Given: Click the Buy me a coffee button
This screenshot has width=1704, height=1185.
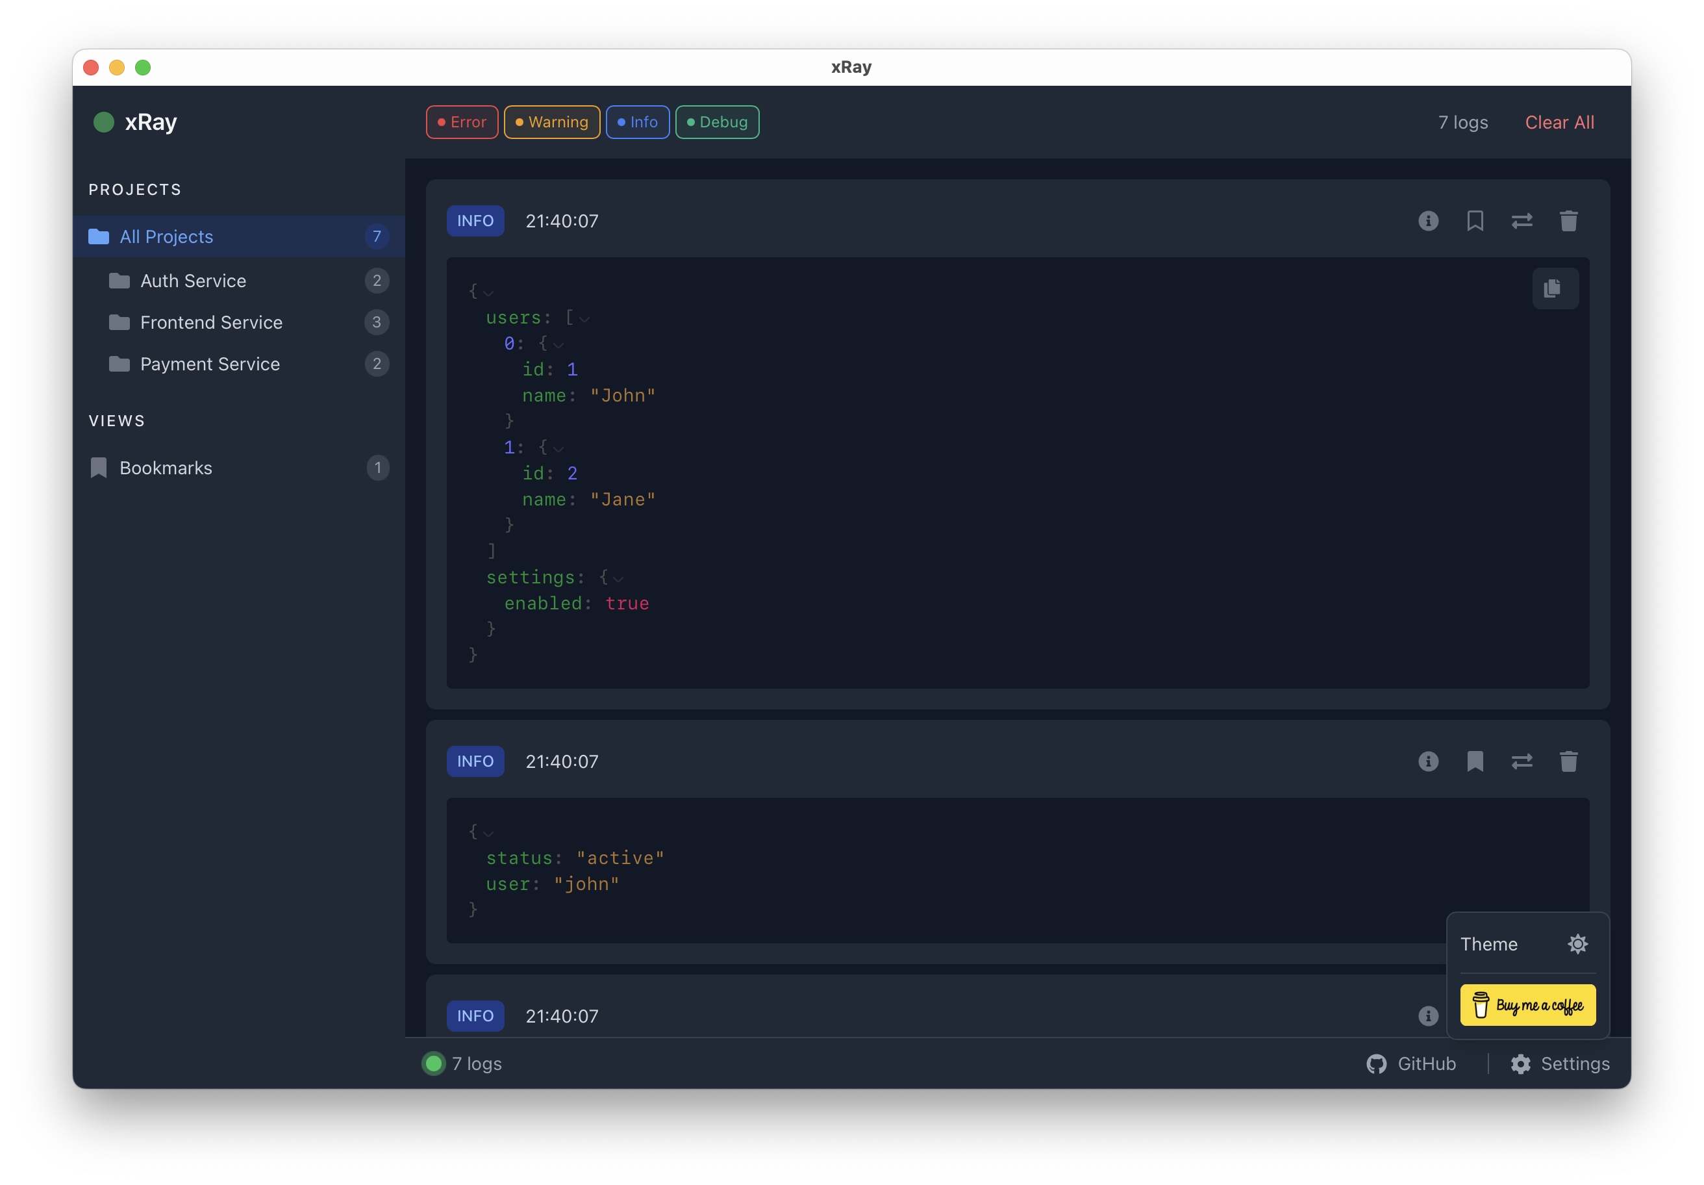Looking at the screenshot, I should [1527, 1005].
